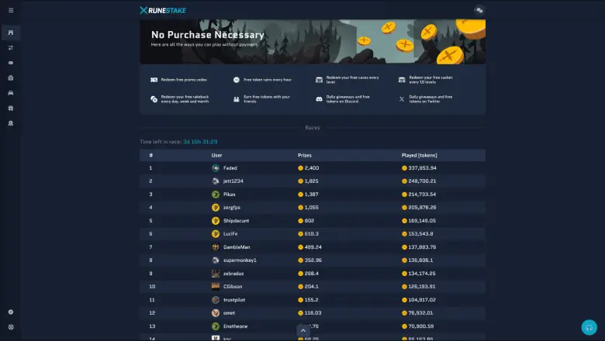The image size is (605, 341).
Task: Go to the home sidebar icon
Action: point(11,33)
